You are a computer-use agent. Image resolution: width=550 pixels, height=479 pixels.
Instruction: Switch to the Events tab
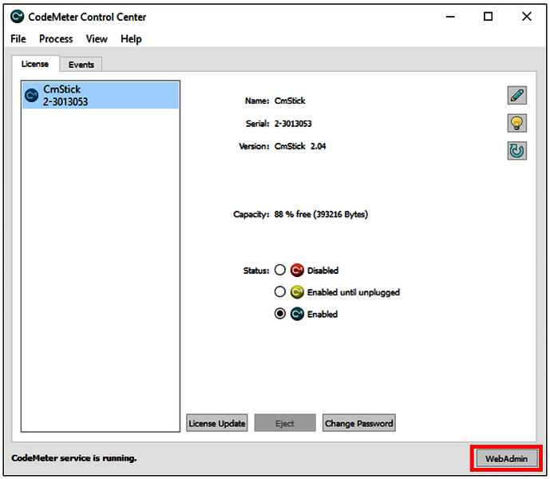click(81, 65)
